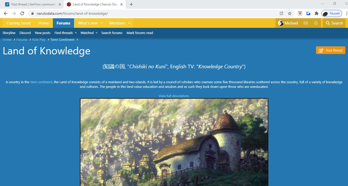Reload the current page
Image resolution: width=348 pixels, height=186 pixels.
(22, 13)
